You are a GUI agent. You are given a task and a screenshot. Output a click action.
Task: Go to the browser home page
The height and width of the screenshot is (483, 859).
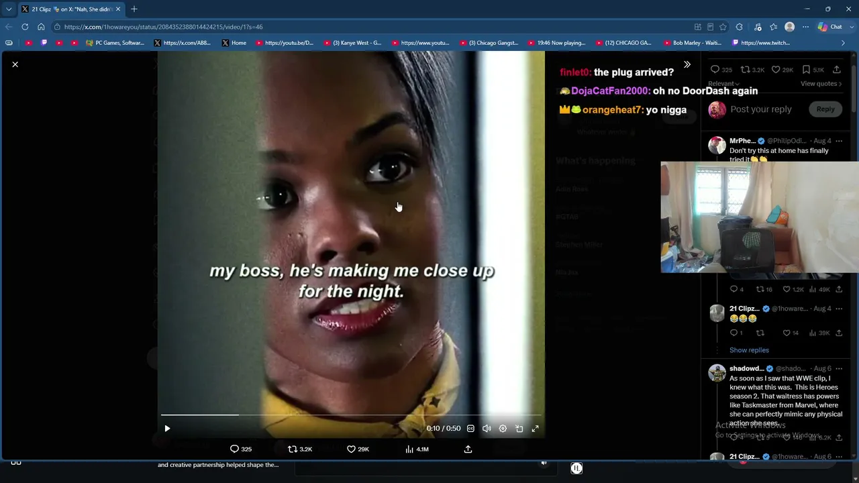[x=41, y=27]
